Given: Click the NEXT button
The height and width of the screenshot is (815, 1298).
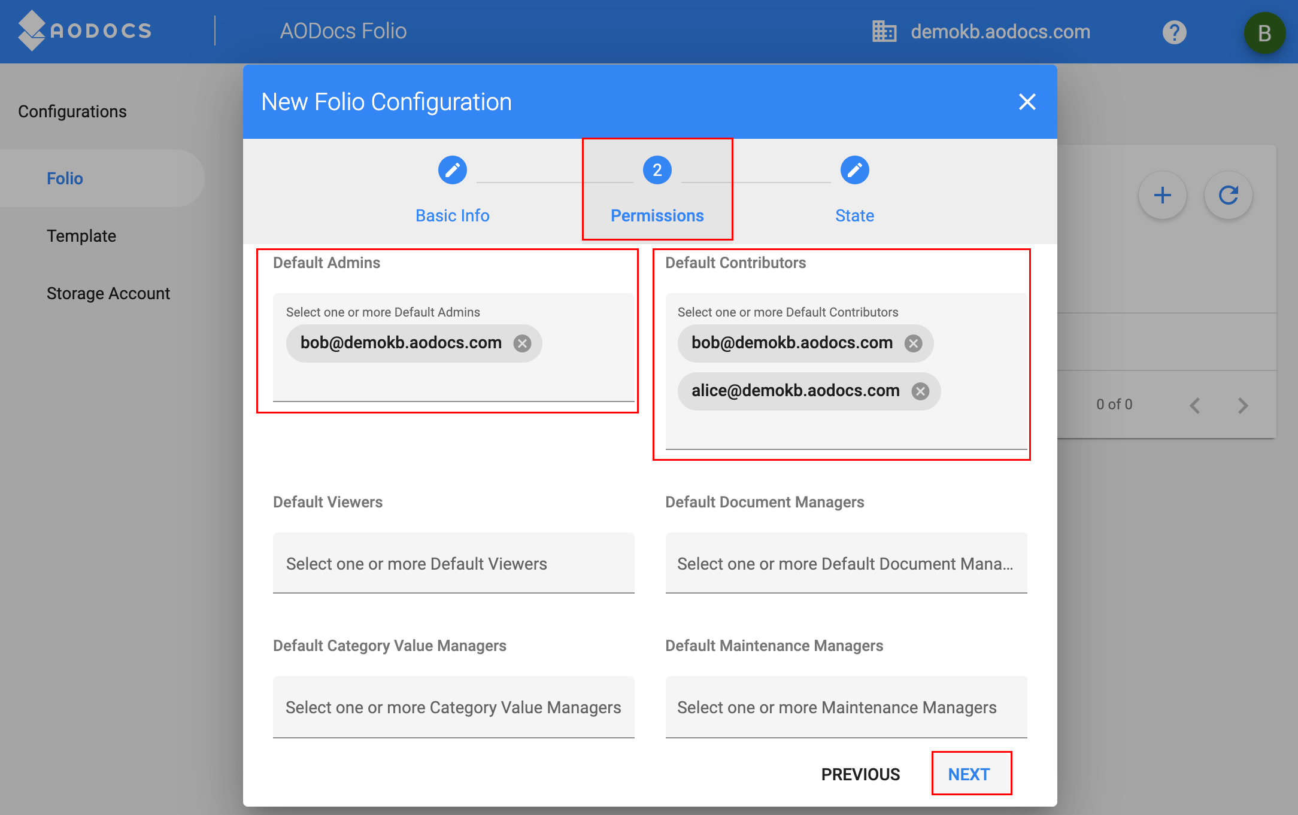Looking at the screenshot, I should click(969, 774).
